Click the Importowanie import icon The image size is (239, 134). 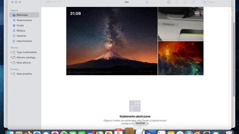[x=14, y=41]
